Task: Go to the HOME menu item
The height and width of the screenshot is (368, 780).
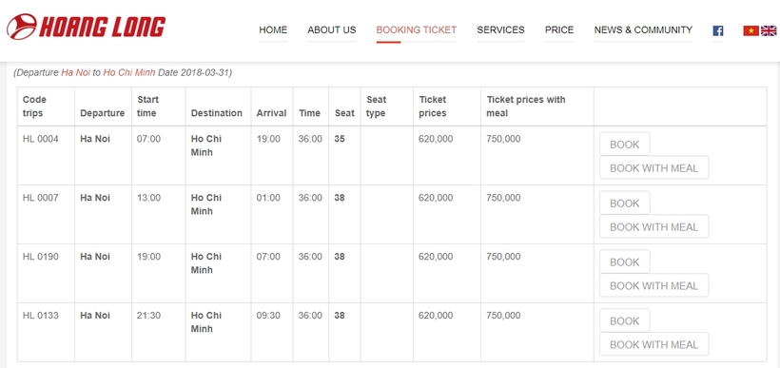Action: point(273,29)
